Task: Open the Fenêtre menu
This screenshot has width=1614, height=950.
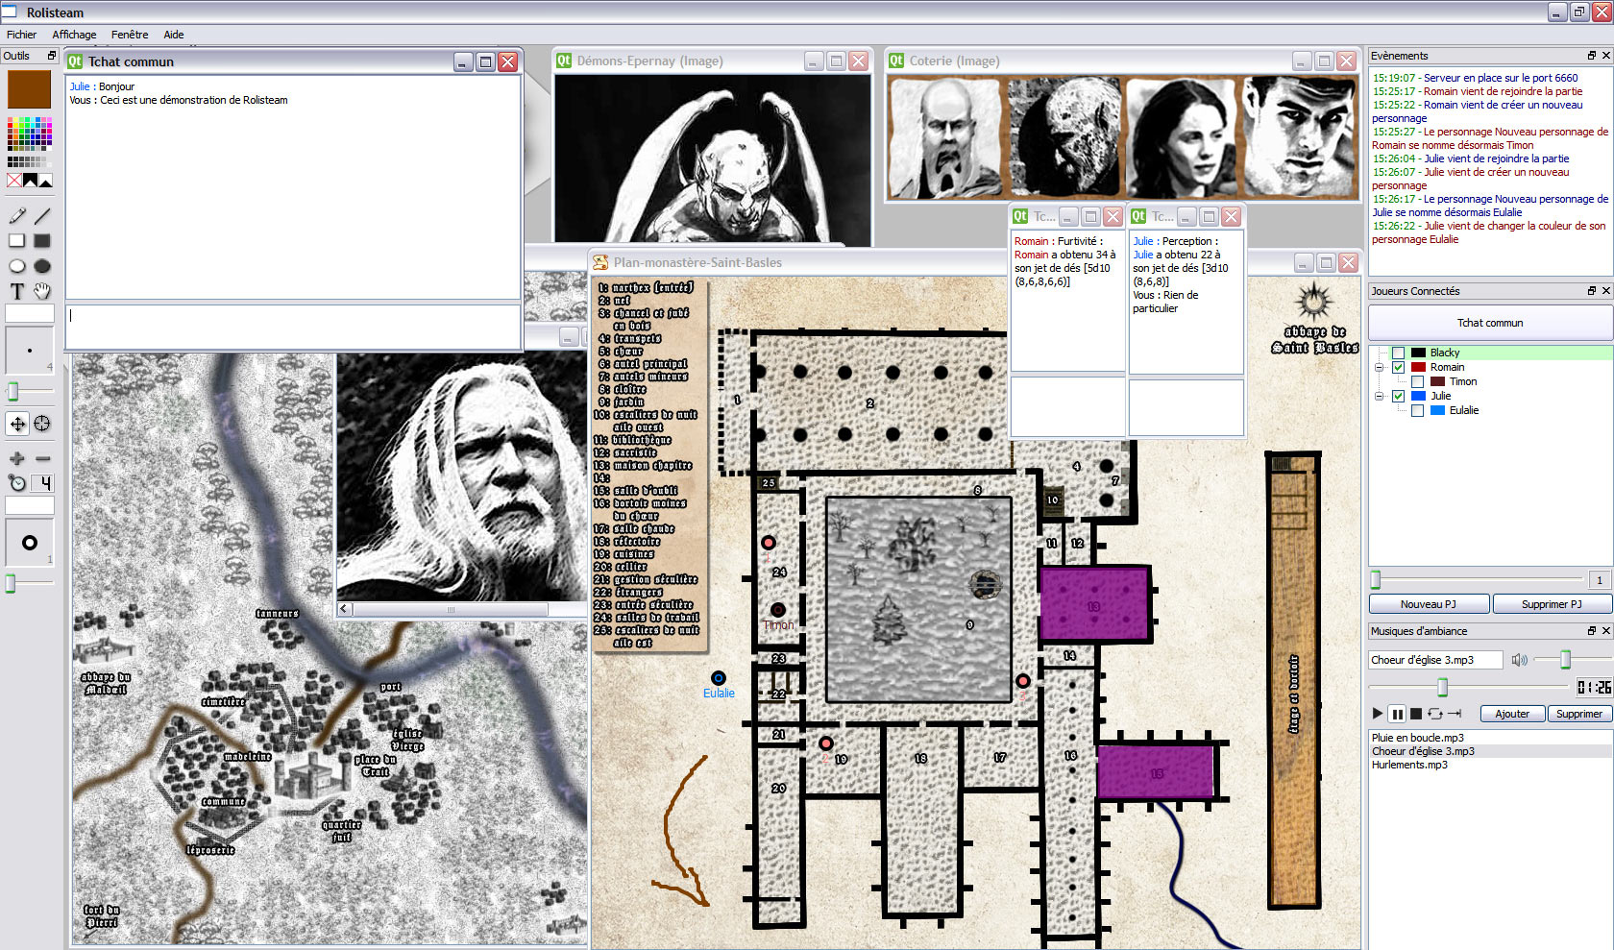Action: pyautogui.click(x=130, y=35)
